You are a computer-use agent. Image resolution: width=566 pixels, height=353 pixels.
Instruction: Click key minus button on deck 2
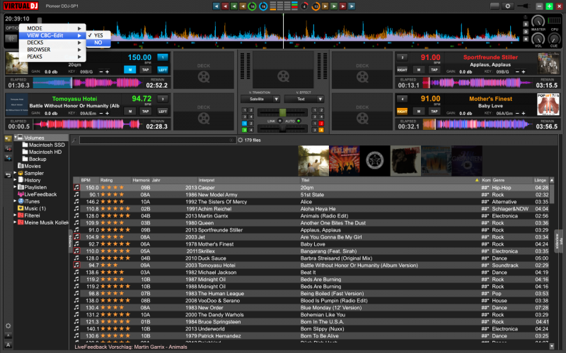pos(517,72)
